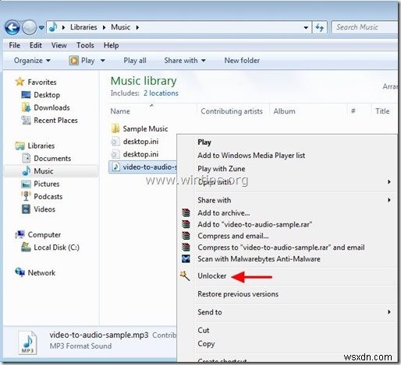Select the second desktop.ini file
The image size is (401, 365).
140,154
